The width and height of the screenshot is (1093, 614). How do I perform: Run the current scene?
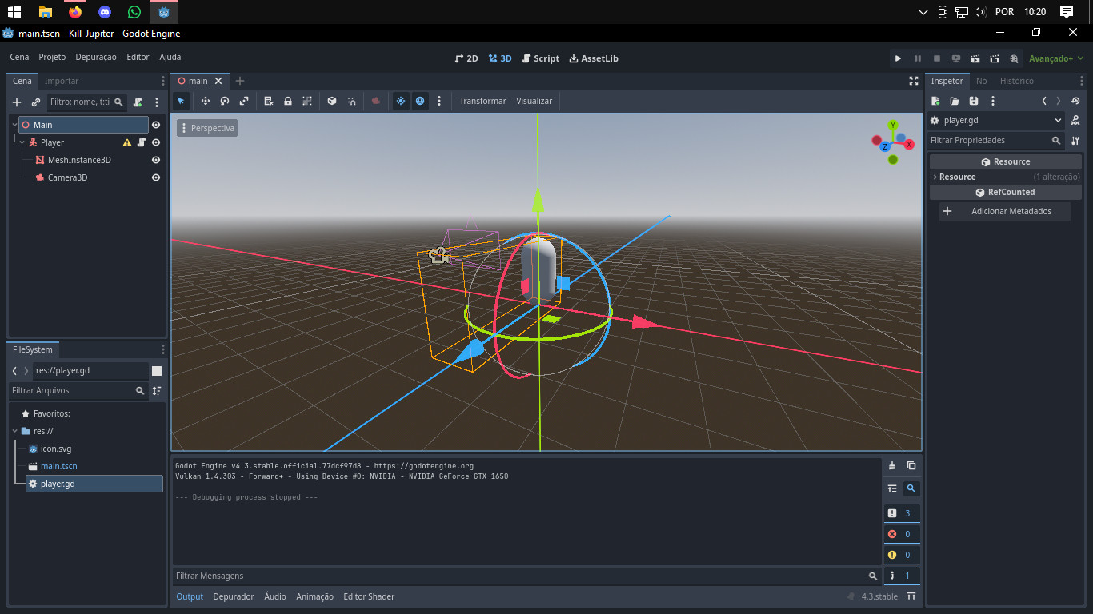(x=975, y=58)
